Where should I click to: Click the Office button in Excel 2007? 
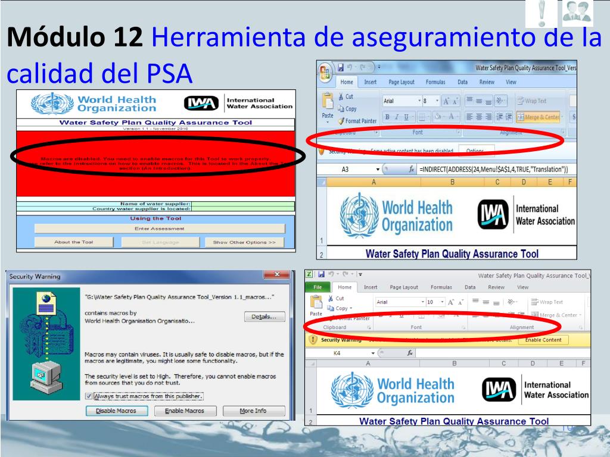pos(325,73)
